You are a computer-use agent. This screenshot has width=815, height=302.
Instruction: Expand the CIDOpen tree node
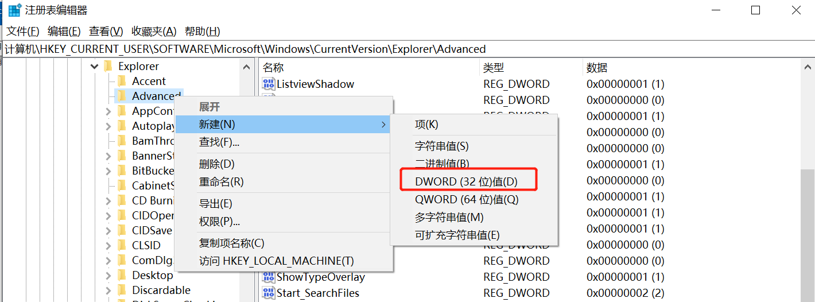(x=108, y=216)
